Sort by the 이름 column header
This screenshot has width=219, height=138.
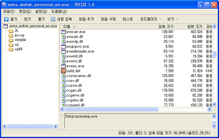pos(103,27)
